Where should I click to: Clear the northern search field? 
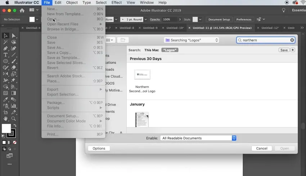tap(292, 40)
